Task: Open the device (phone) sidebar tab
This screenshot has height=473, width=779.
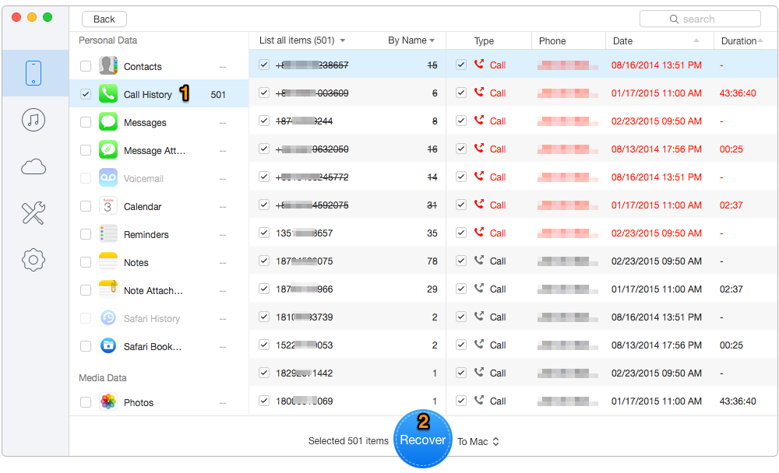Action: click(33, 73)
